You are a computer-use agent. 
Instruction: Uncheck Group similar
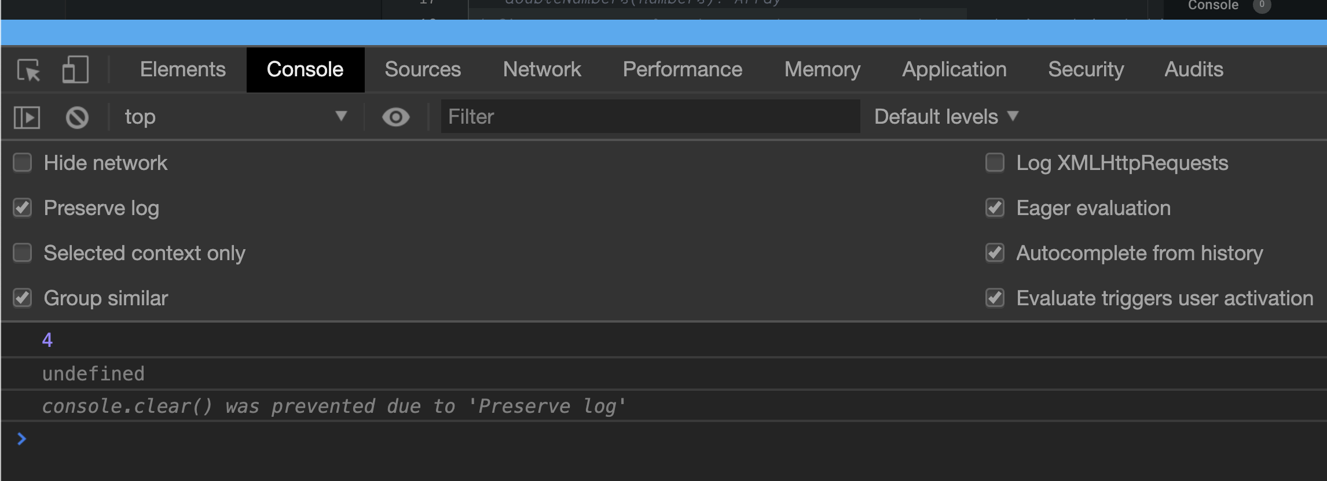pos(21,298)
